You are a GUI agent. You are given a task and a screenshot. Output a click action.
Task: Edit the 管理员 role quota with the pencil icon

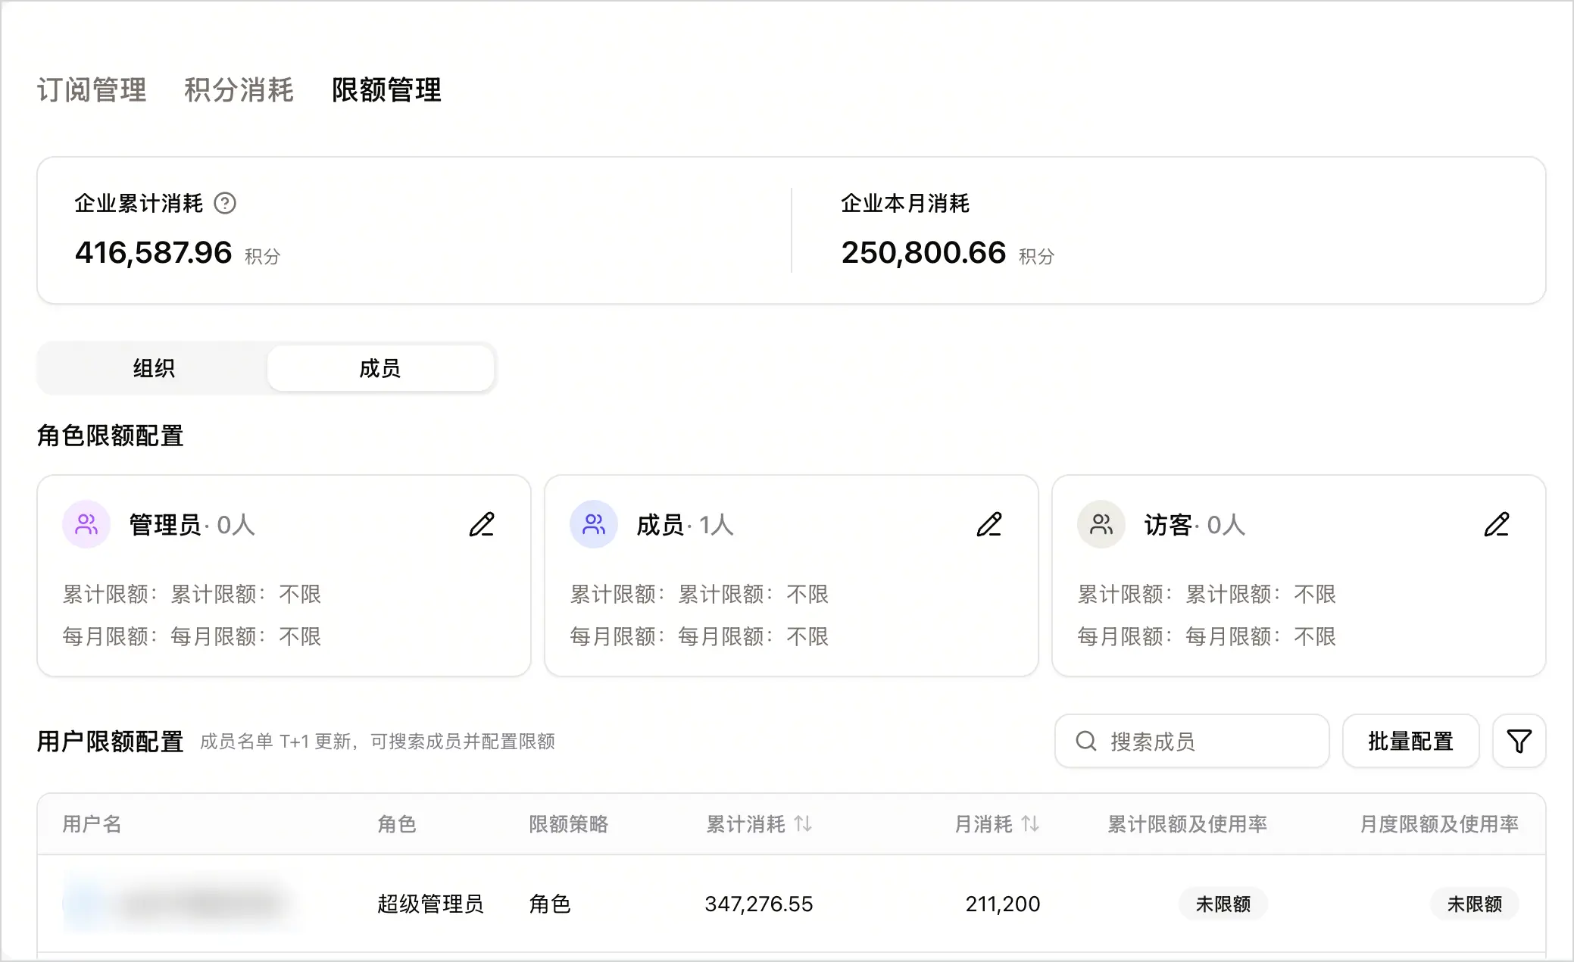pyautogui.click(x=482, y=524)
